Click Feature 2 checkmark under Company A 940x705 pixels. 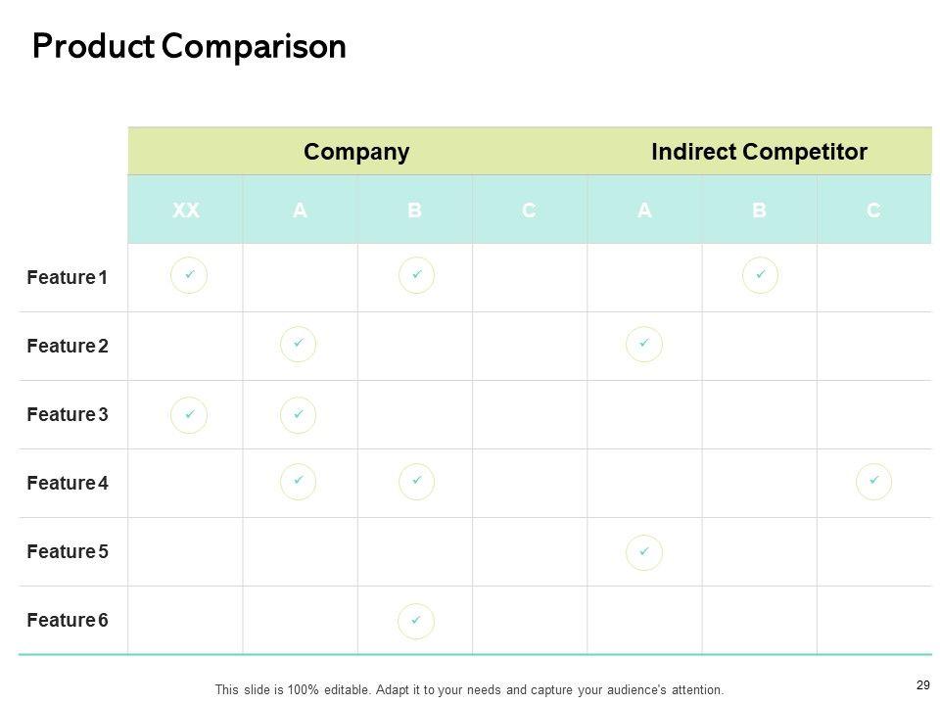pyautogui.click(x=298, y=344)
